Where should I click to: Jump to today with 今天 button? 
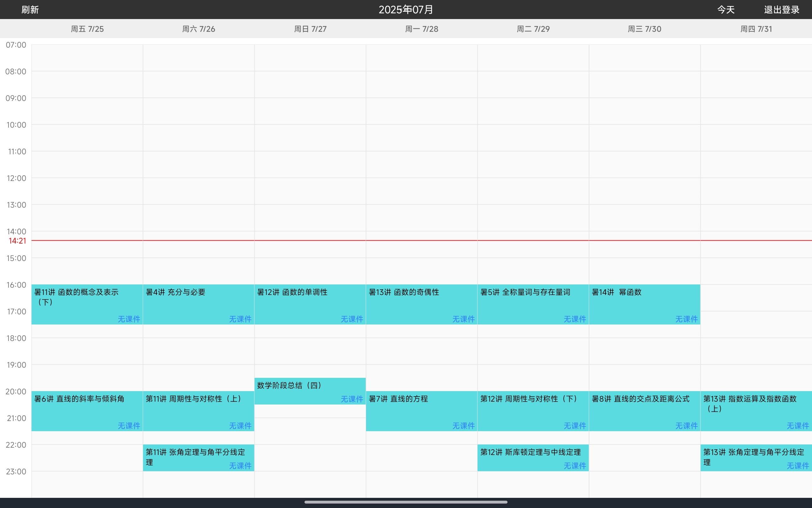[x=726, y=10]
